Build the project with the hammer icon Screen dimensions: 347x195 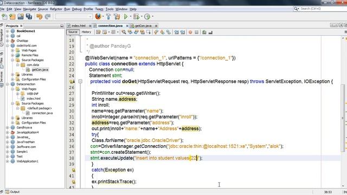pos(108,17)
